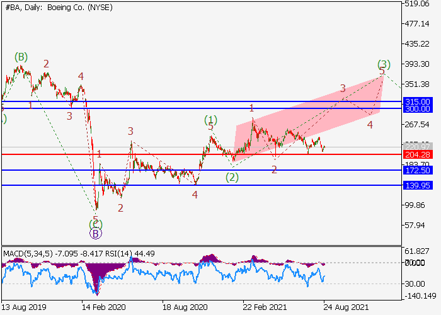Click the red 204.28 level tag

click(x=418, y=154)
